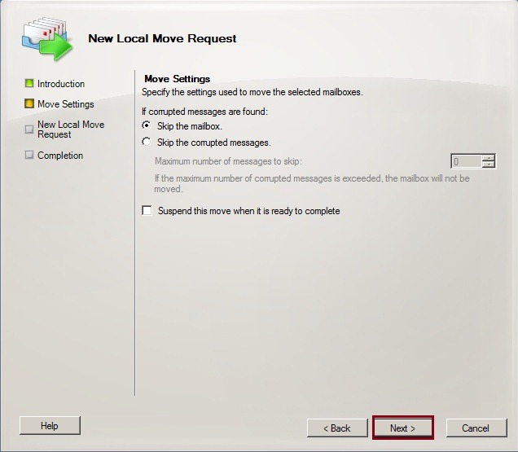Decrease maximum messages to skip with down arrow
This screenshot has width=518, height=452.
tap(488, 165)
